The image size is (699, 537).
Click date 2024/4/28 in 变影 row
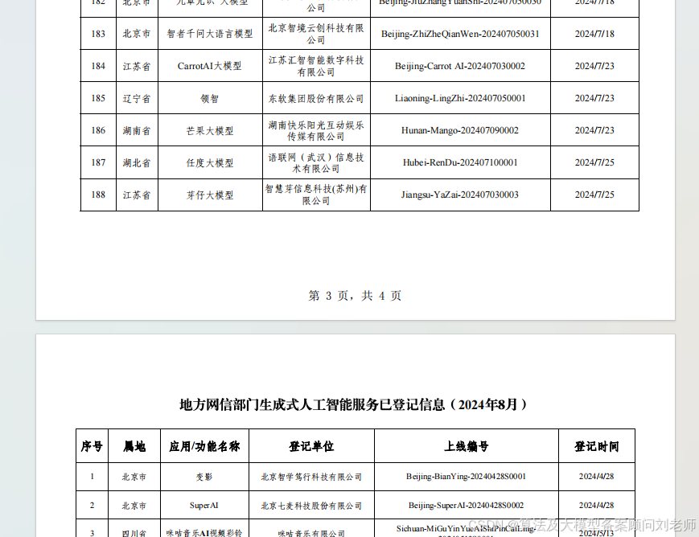click(x=597, y=477)
